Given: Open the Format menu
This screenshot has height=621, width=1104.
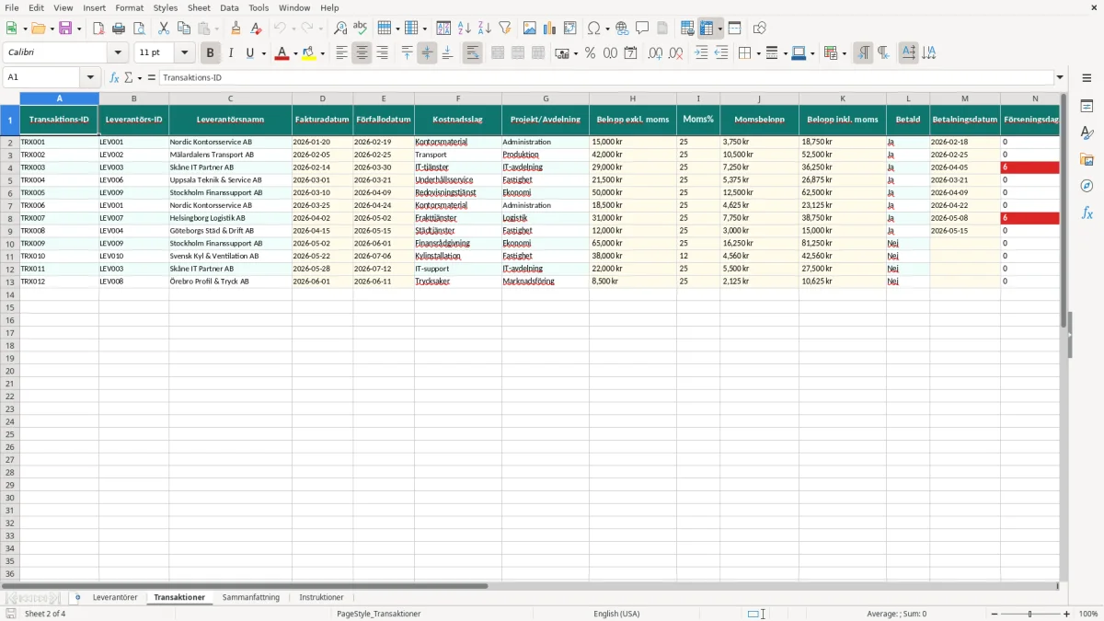Looking at the screenshot, I should (129, 7).
